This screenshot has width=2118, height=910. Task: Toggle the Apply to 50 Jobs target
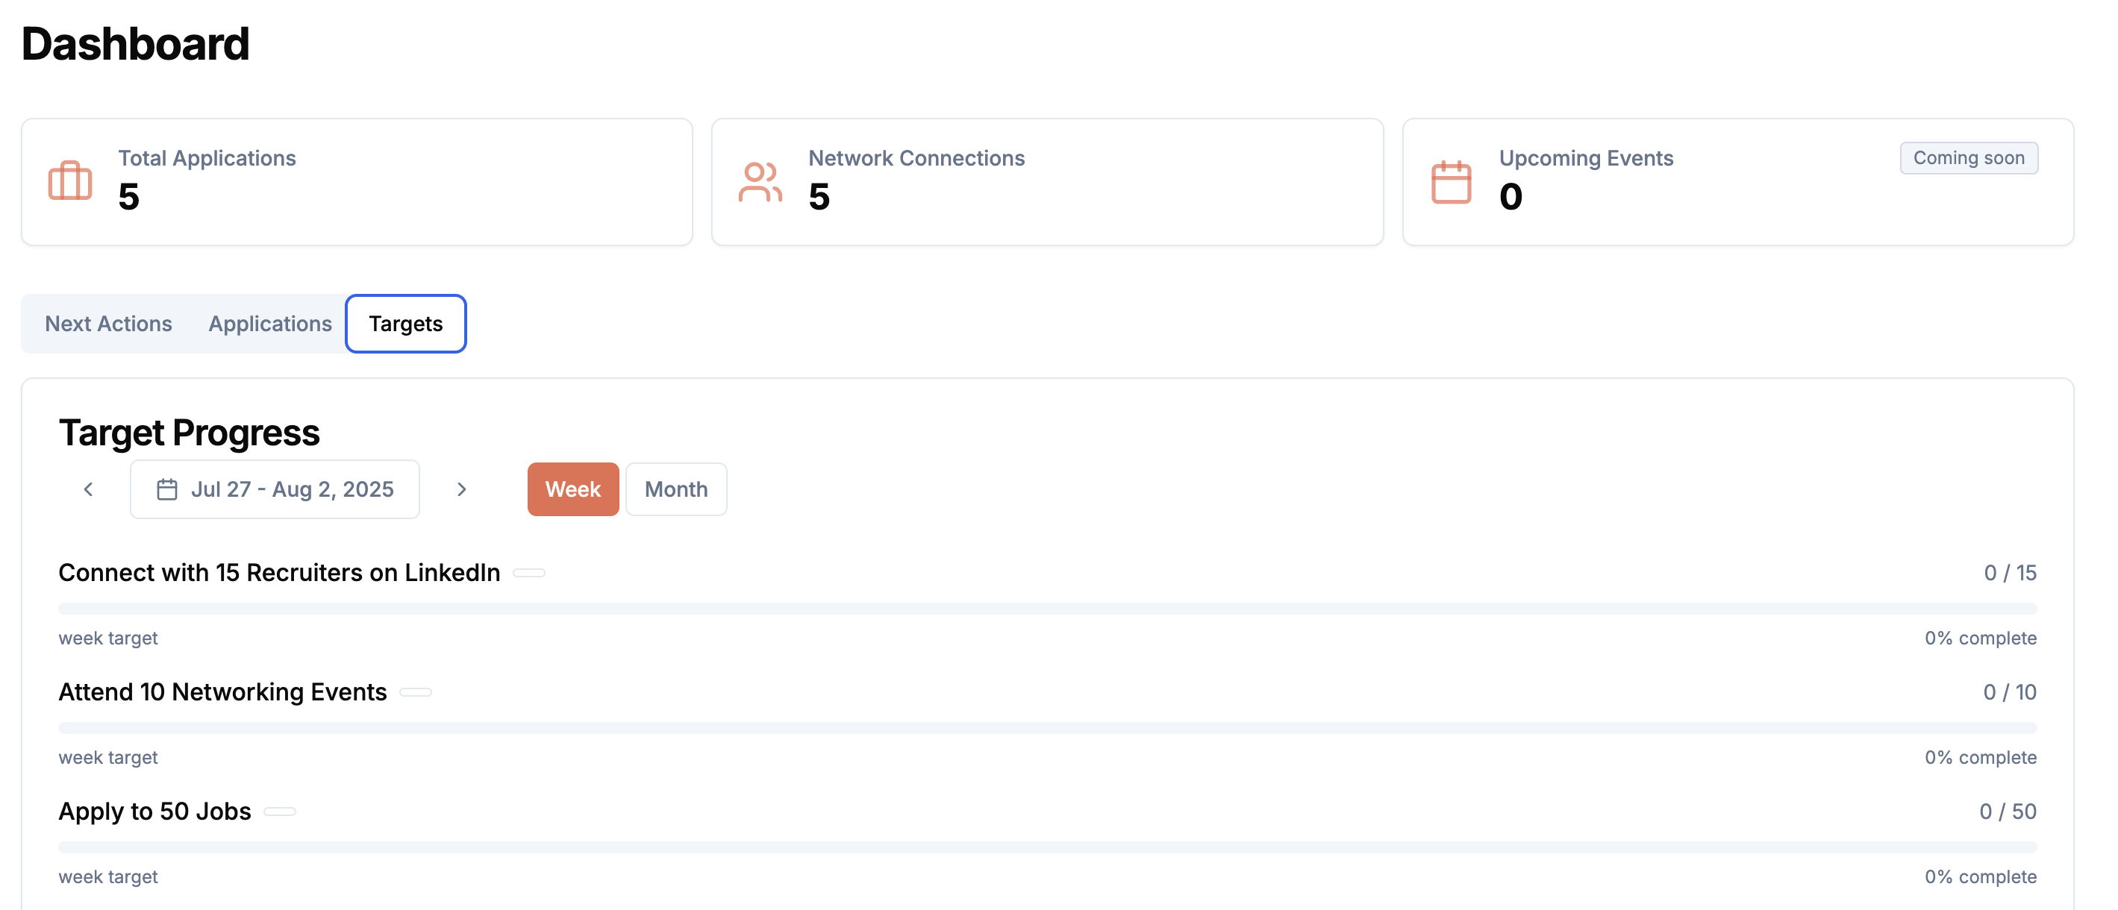(x=280, y=811)
